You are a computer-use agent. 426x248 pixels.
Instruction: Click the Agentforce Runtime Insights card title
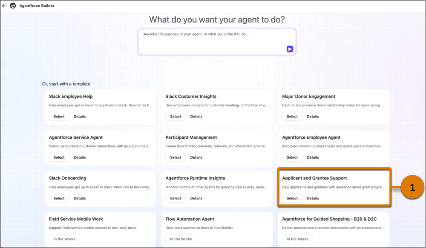point(196,178)
